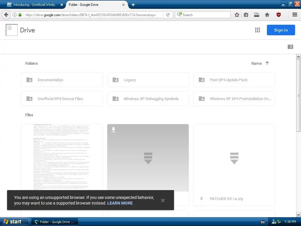
Task: Click the Folder - Google Drive taskbar button
Action: pos(54,222)
